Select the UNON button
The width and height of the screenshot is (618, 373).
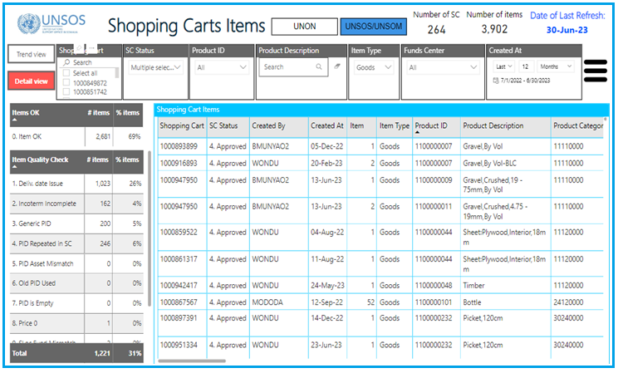pos(304,27)
